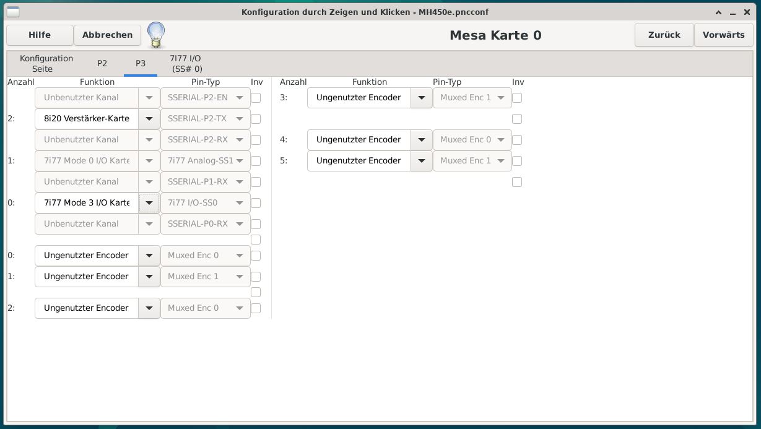761x429 pixels.
Task: Open the Muxed Enc 0 dropdown for encoder 4
Action: (x=472, y=140)
